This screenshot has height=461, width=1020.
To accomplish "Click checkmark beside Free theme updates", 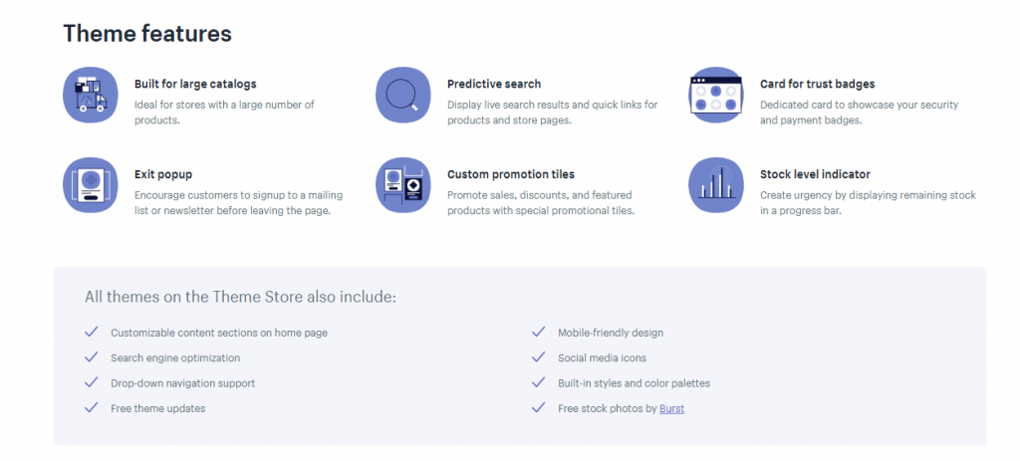I will click(91, 407).
